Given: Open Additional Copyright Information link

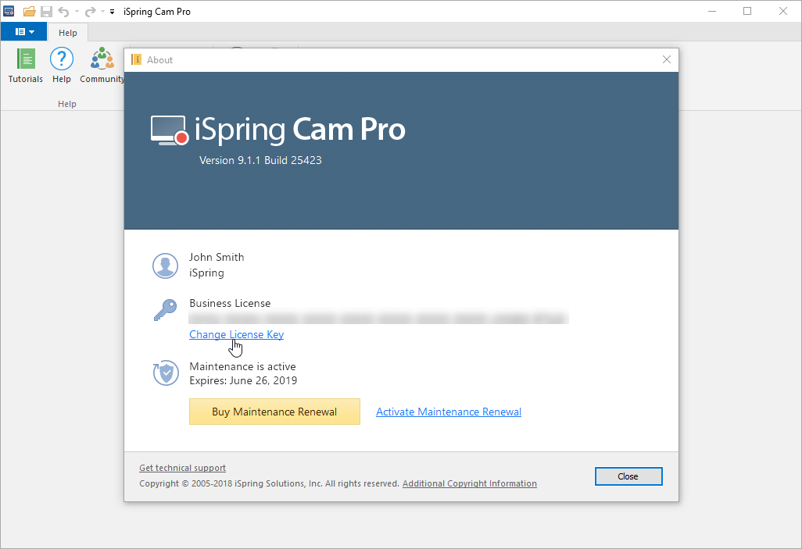Looking at the screenshot, I should [x=469, y=483].
